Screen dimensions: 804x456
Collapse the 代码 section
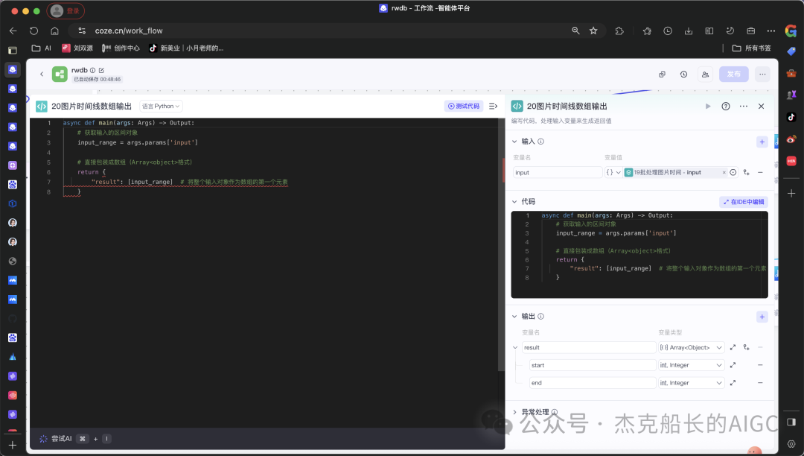(x=515, y=202)
